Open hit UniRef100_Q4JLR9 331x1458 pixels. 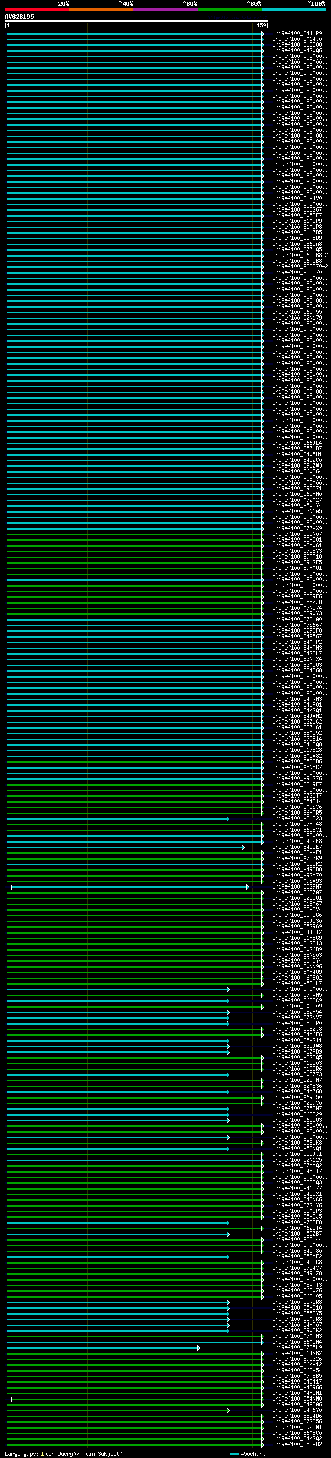(x=296, y=34)
